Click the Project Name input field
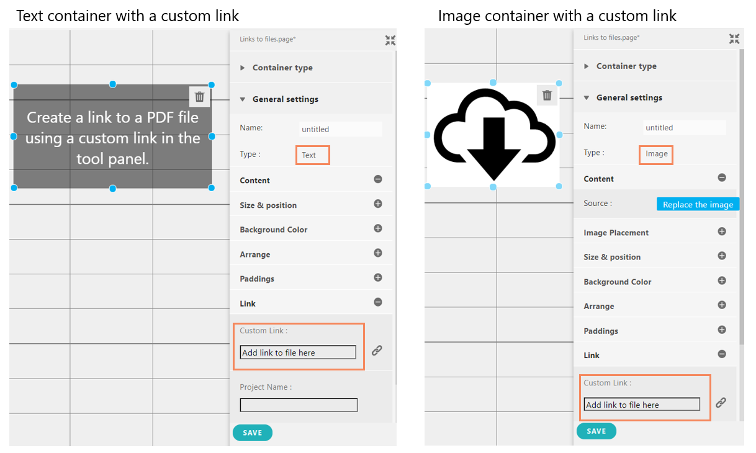Screen dimensions: 756x453 [x=299, y=405]
